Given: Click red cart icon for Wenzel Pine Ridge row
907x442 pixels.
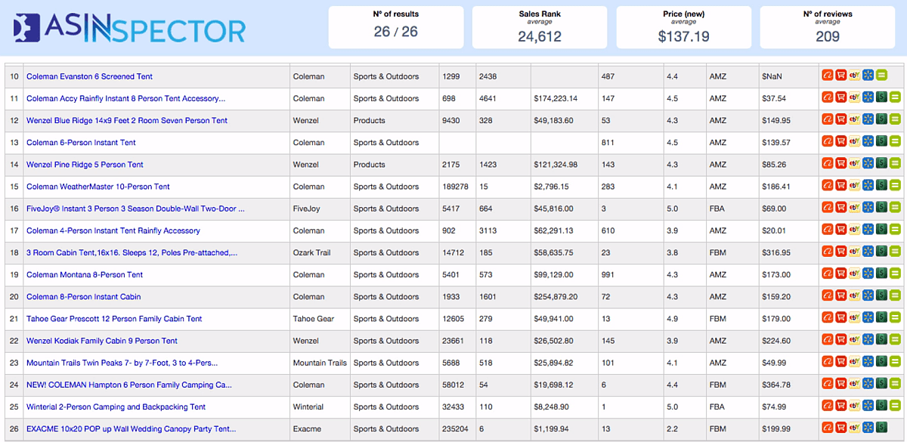Looking at the screenshot, I should [x=841, y=163].
